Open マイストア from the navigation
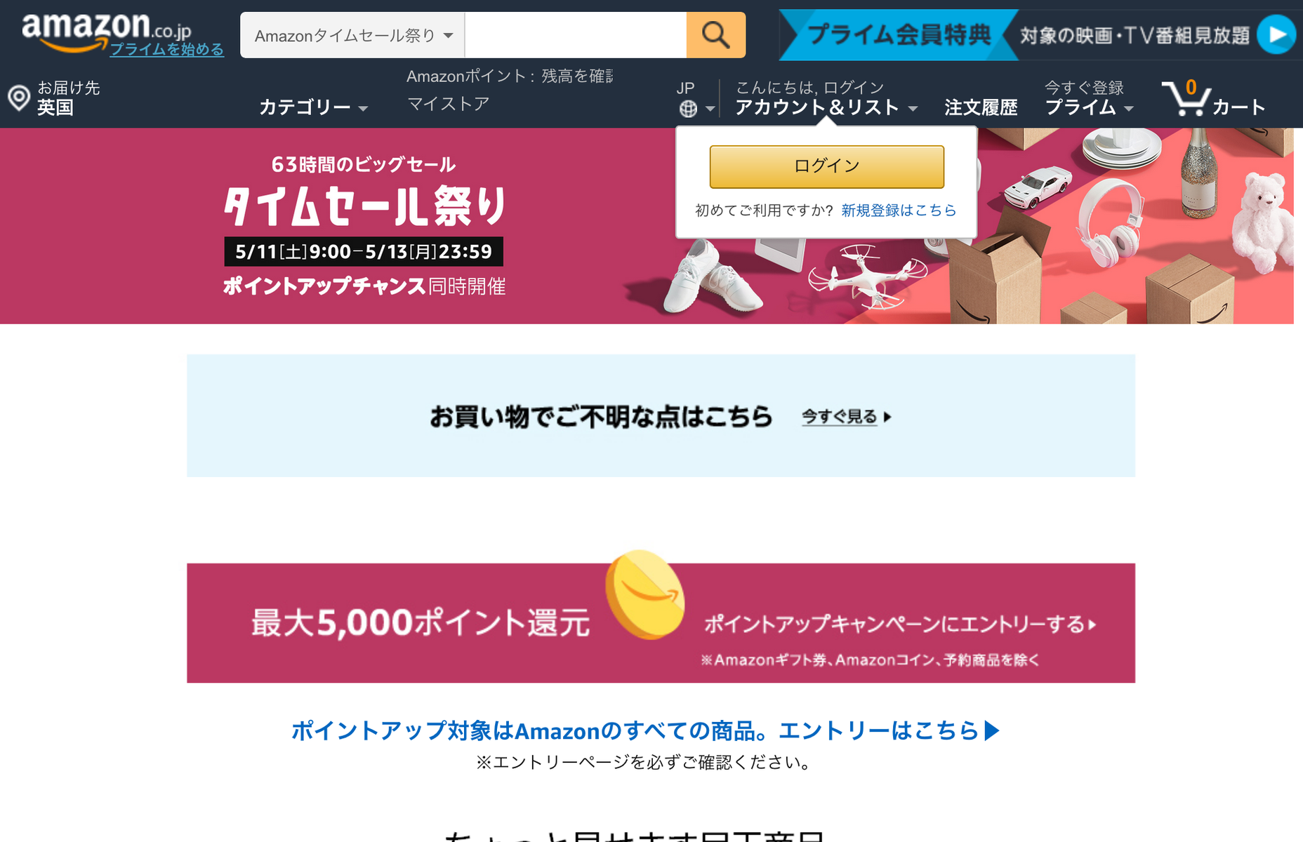The image size is (1303, 842). pos(448,104)
